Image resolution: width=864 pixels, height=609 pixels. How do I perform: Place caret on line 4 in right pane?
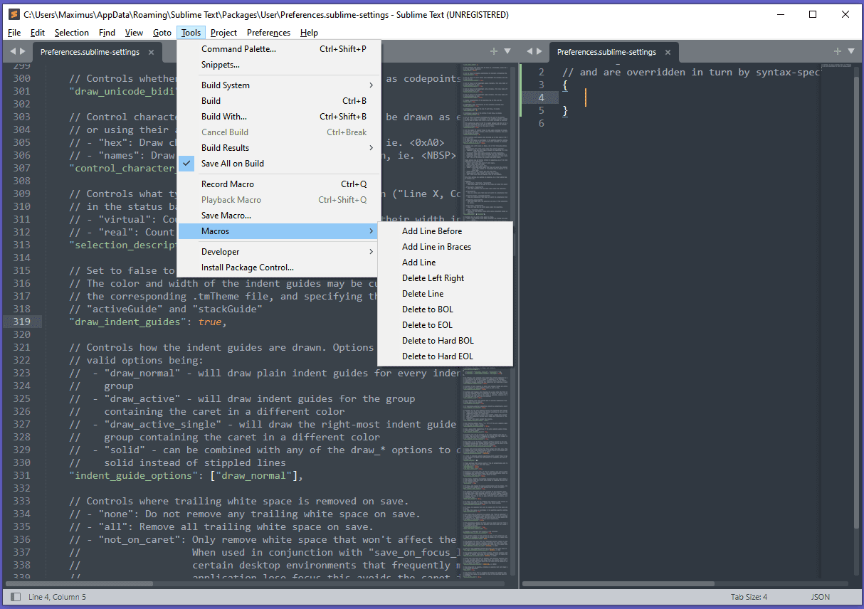point(586,98)
